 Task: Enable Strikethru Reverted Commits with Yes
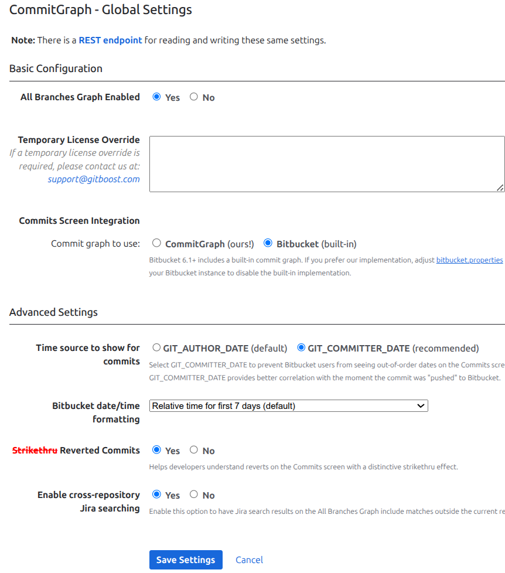[156, 450]
